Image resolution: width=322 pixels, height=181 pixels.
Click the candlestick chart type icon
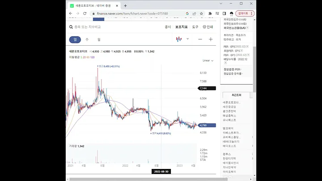pos(179,39)
